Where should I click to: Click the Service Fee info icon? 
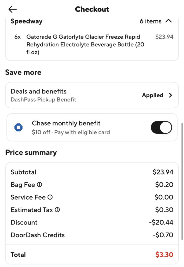click(x=50, y=197)
